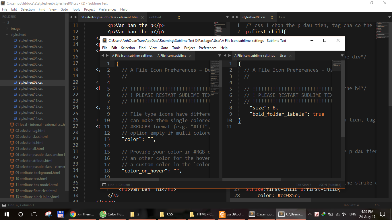The height and width of the screenshot is (220, 392).
Task: Click vertical scrollbar of settings User pane
Action: 343,99
